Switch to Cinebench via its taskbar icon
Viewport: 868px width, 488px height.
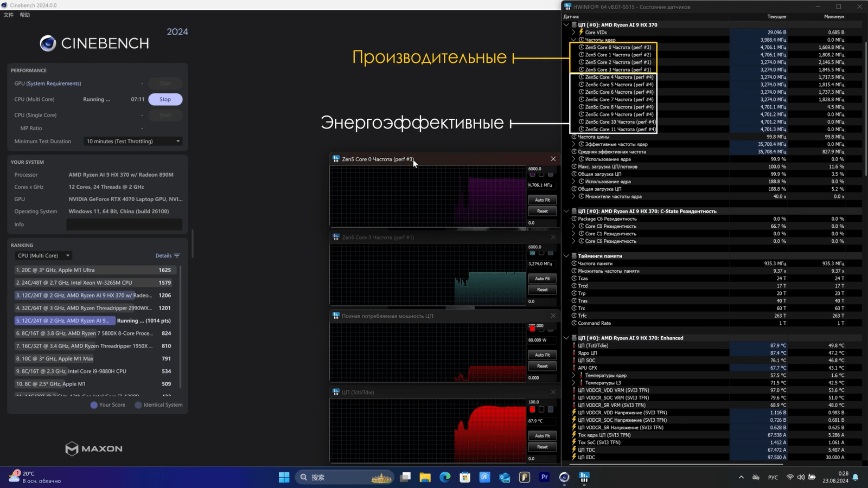564,477
